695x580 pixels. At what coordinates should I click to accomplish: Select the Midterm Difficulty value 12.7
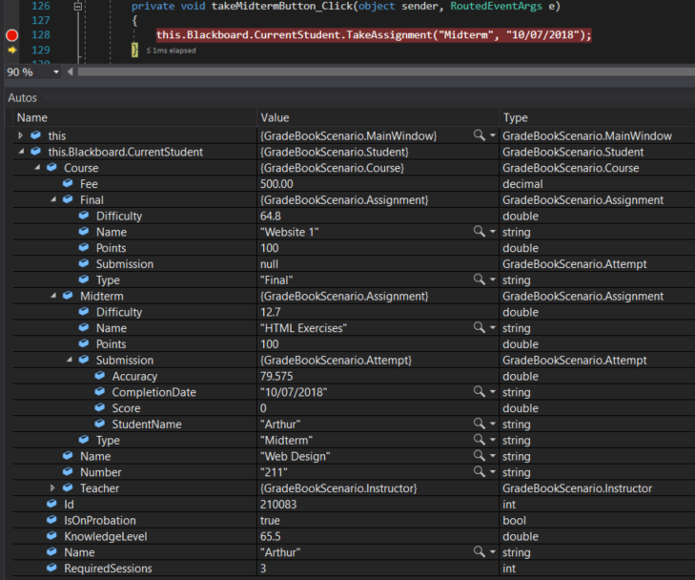pos(271,312)
